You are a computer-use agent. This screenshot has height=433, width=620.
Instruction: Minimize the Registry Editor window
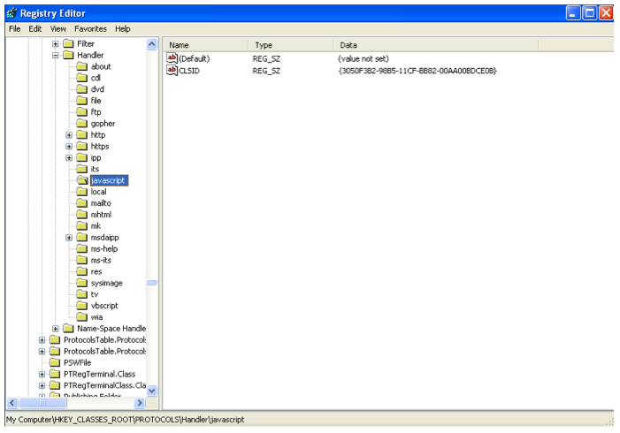click(572, 13)
